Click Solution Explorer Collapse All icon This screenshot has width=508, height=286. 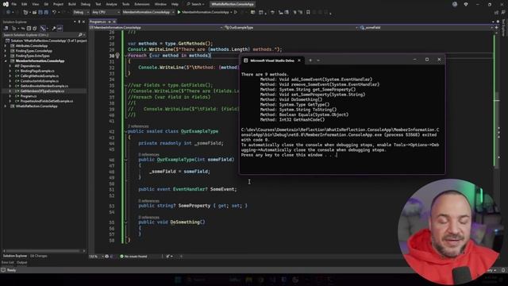pos(29,29)
